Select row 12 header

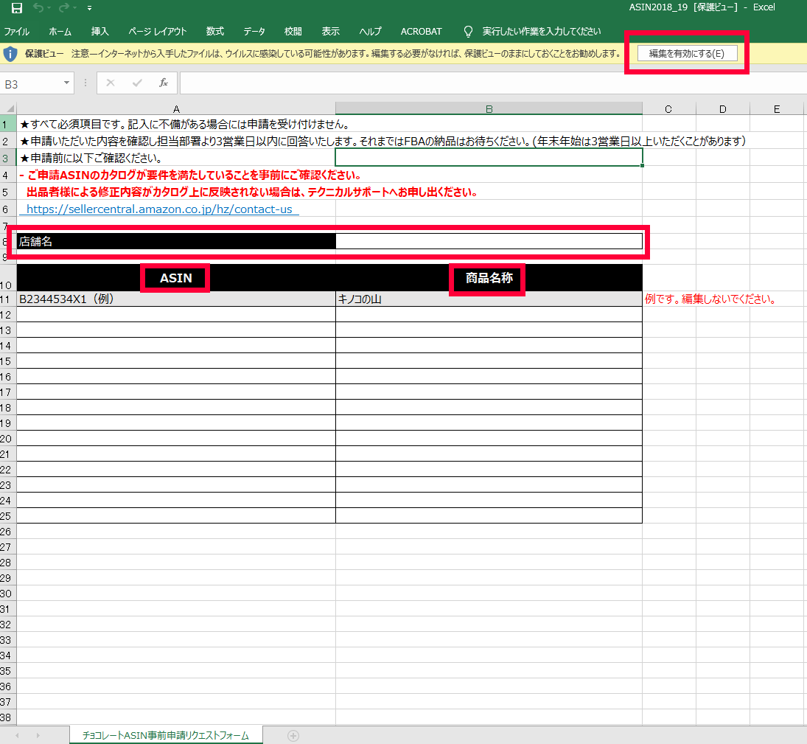[7, 315]
